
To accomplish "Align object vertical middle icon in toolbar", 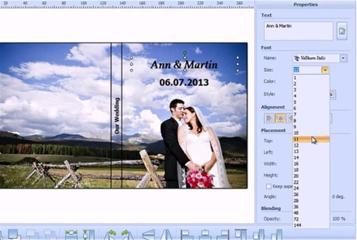I will (259, 235).
